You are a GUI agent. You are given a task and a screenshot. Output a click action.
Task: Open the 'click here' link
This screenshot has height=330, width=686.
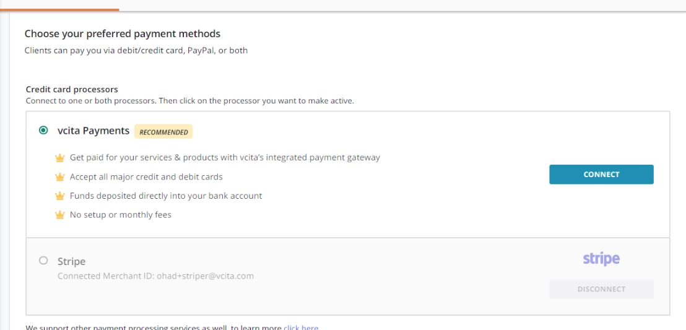click(301, 328)
